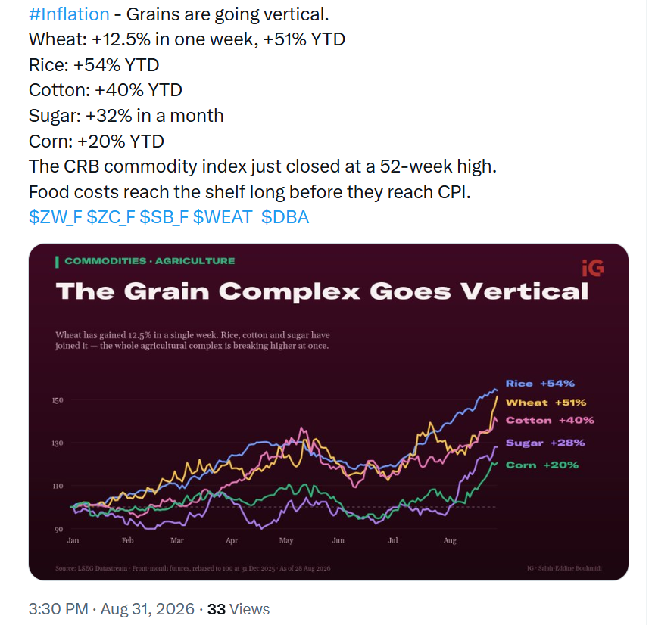652x625 pixels.
Task: Click the COMMODITIES · AGRICULTURE header label
Action: pyautogui.click(x=150, y=261)
